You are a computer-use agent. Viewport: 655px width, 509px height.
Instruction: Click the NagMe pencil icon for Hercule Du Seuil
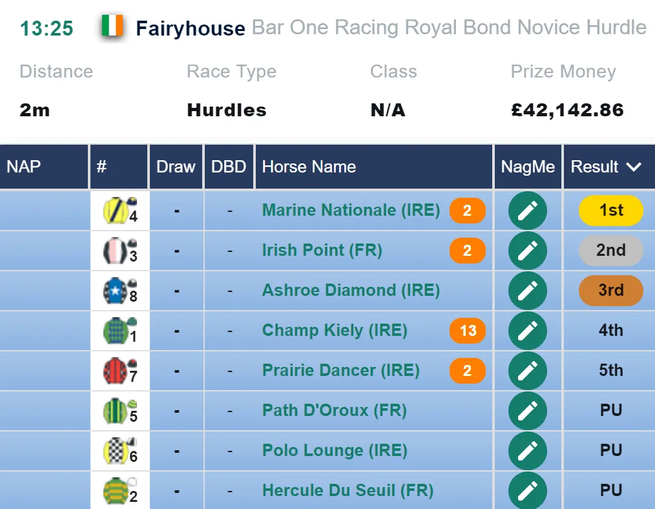point(528,491)
